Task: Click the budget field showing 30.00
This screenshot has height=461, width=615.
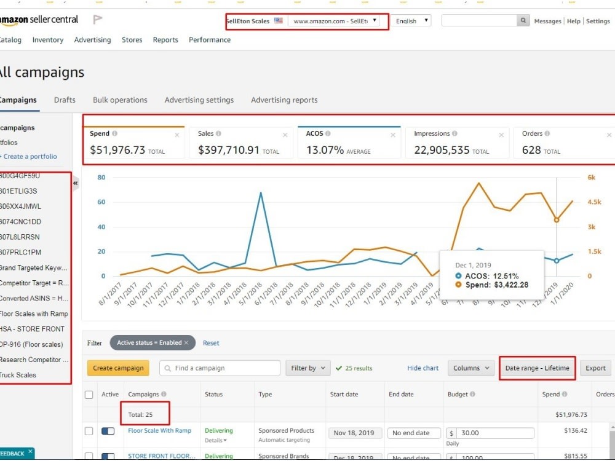Action: pyautogui.click(x=495, y=433)
